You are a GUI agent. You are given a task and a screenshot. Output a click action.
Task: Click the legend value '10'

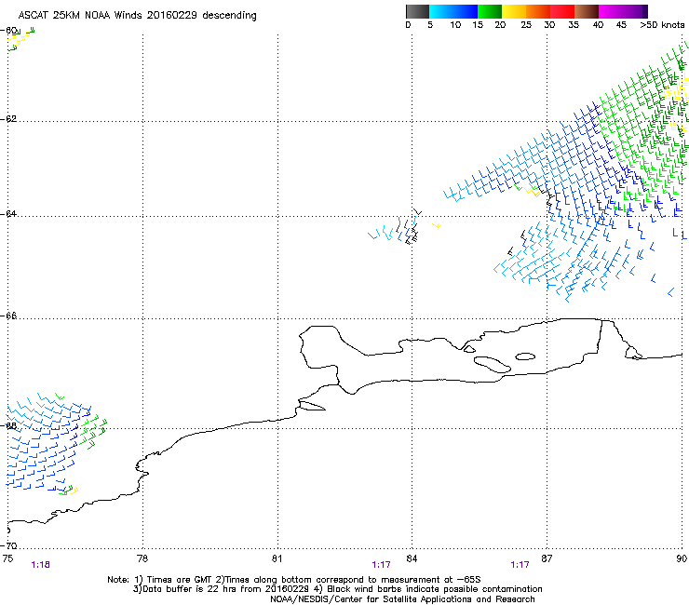455,25
